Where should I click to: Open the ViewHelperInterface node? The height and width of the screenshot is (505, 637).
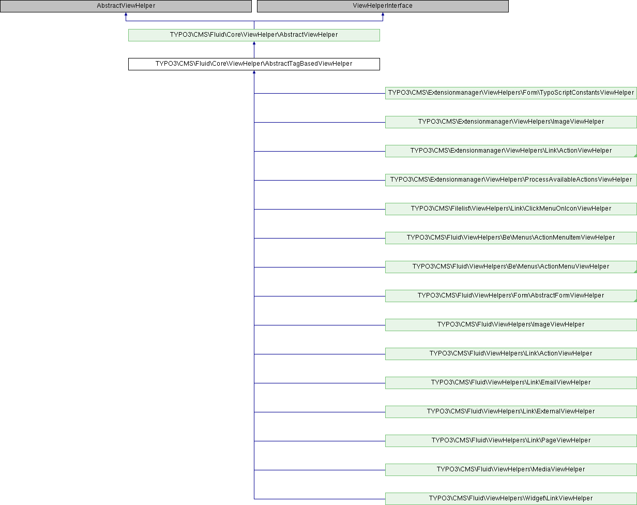(x=383, y=6)
